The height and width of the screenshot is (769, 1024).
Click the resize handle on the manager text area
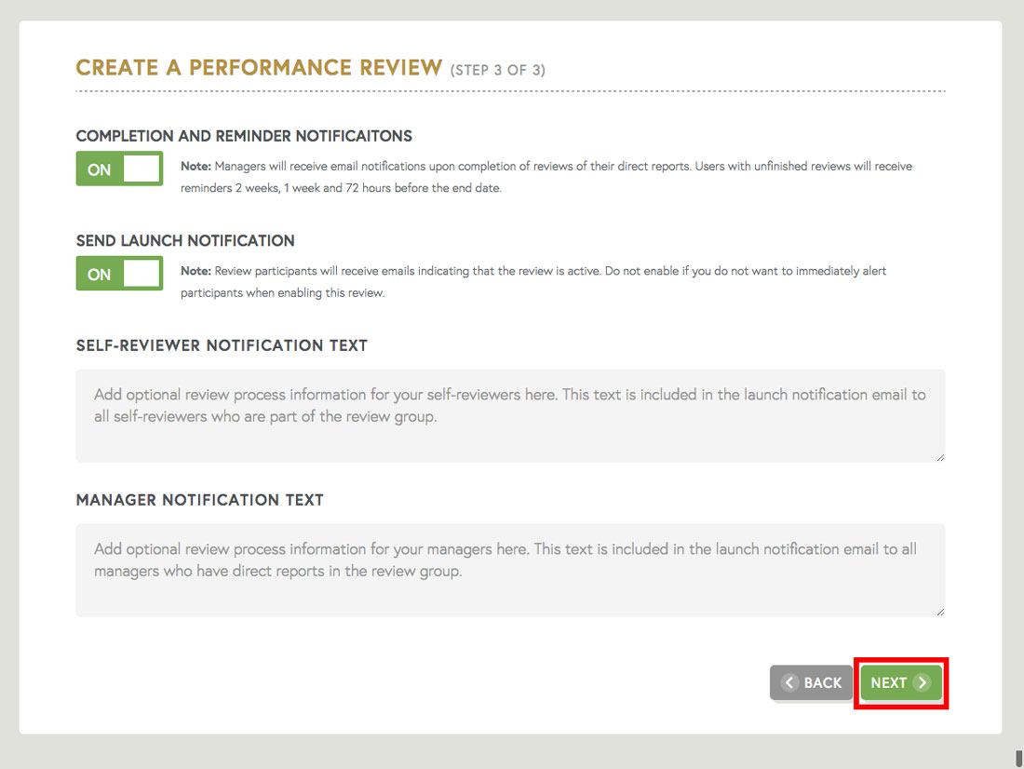[x=940, y=611]
